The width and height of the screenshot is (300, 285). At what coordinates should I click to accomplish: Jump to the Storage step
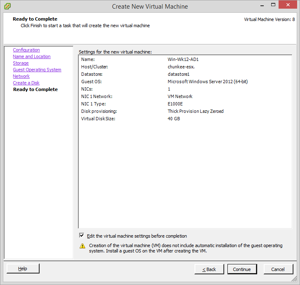[x=21, y=63]
